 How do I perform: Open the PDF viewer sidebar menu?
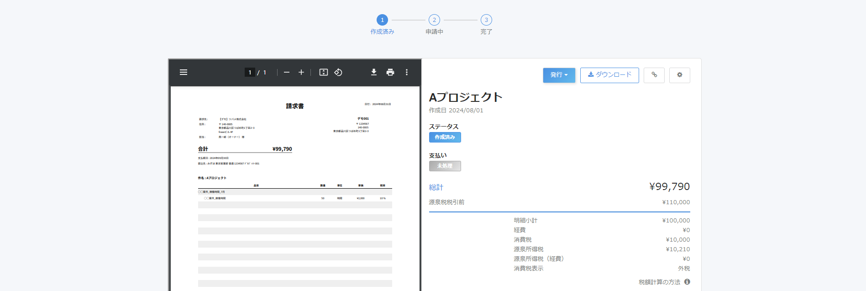coord(184,72)
